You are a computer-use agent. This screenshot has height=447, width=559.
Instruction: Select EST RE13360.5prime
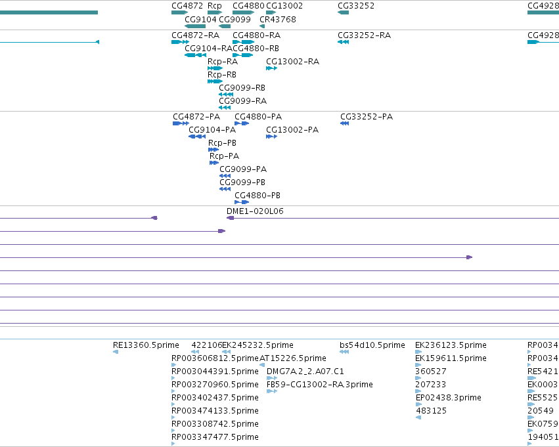coord(116,352)
